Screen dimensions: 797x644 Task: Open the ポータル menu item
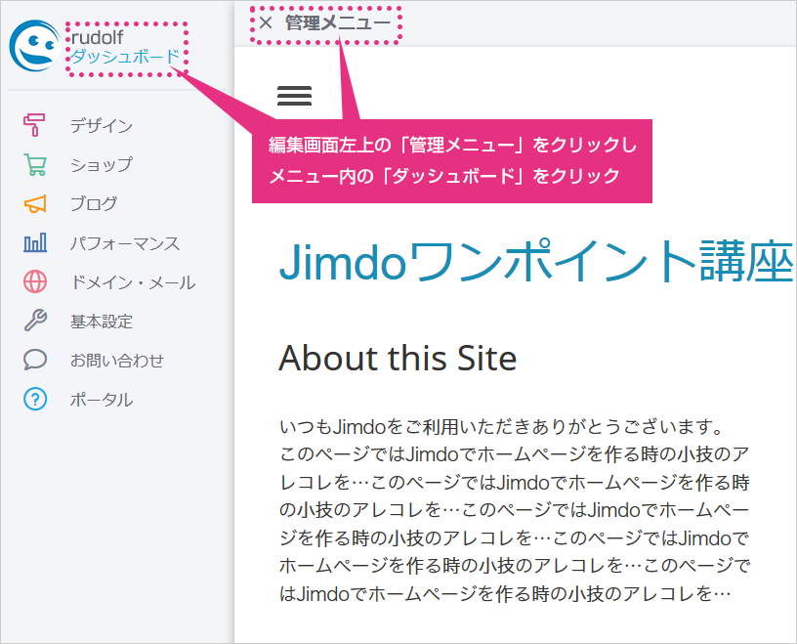pos(102,400)
